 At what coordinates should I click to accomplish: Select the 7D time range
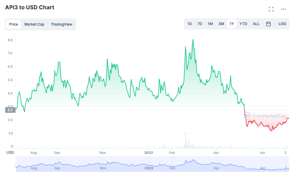pyautogui.click(x=200, y=24)
